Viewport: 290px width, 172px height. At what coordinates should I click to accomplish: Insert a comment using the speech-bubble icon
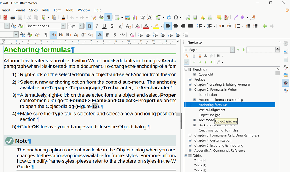click(219, 17)
